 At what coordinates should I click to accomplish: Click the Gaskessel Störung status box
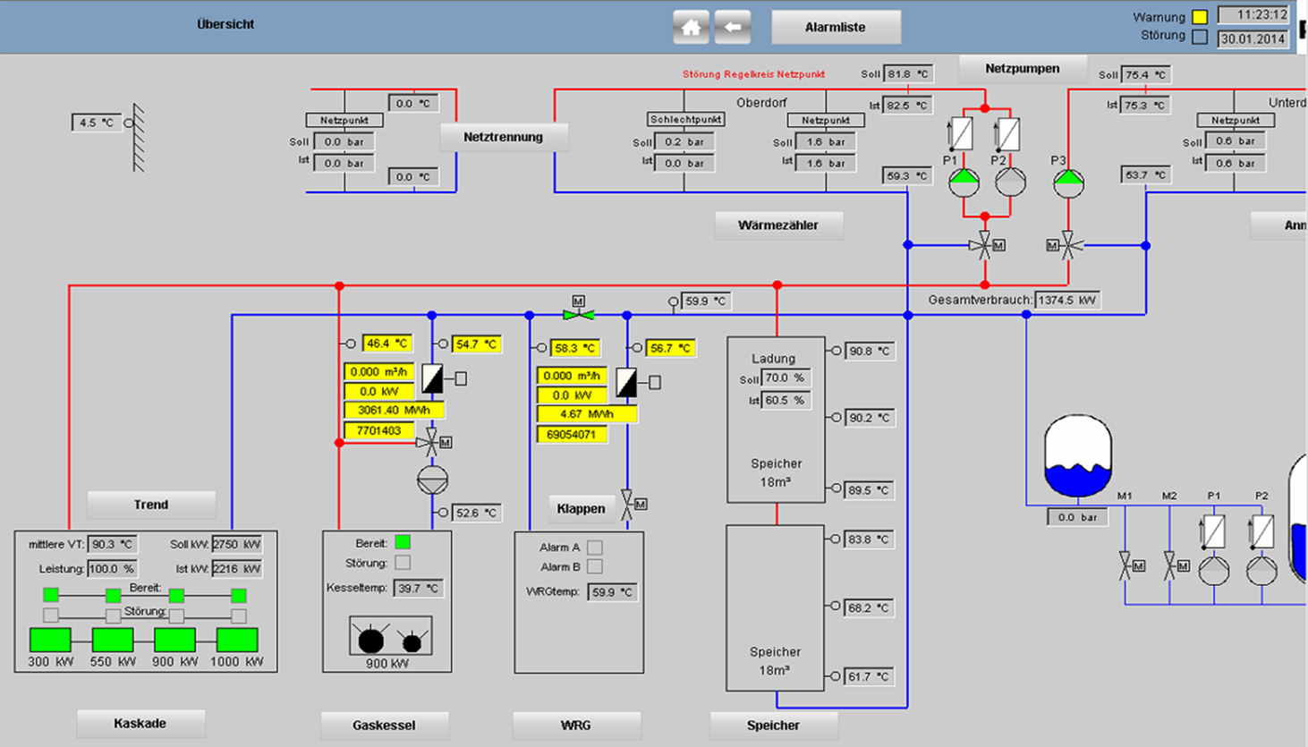(403, 563)
